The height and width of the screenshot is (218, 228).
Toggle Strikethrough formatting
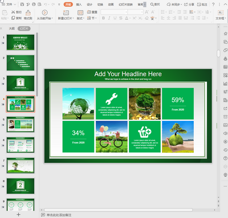tap(121, 18)
